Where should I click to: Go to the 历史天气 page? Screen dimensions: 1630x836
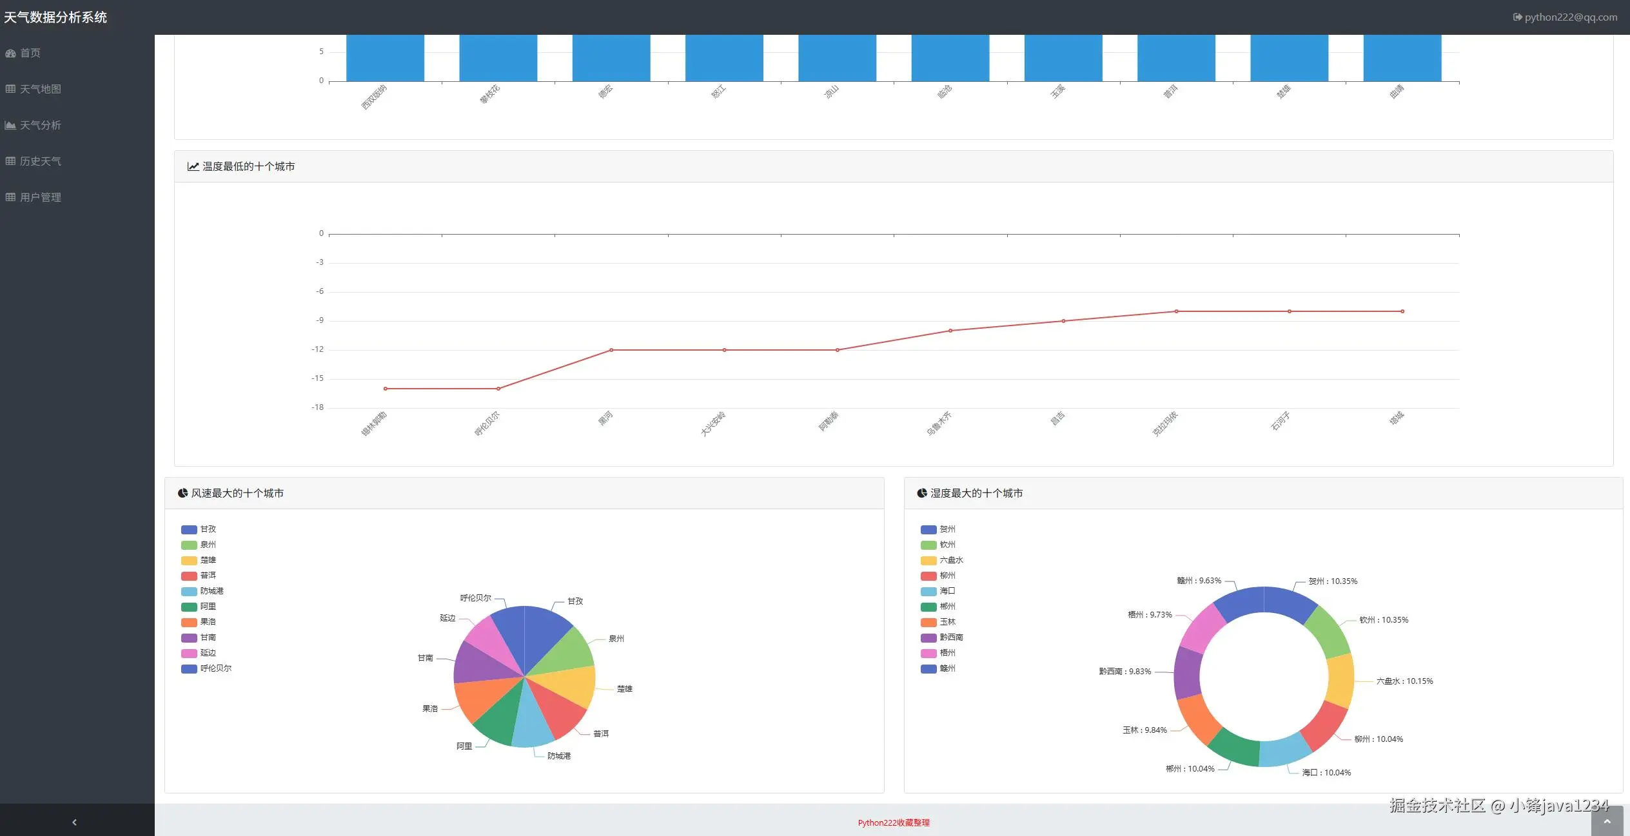40,161
